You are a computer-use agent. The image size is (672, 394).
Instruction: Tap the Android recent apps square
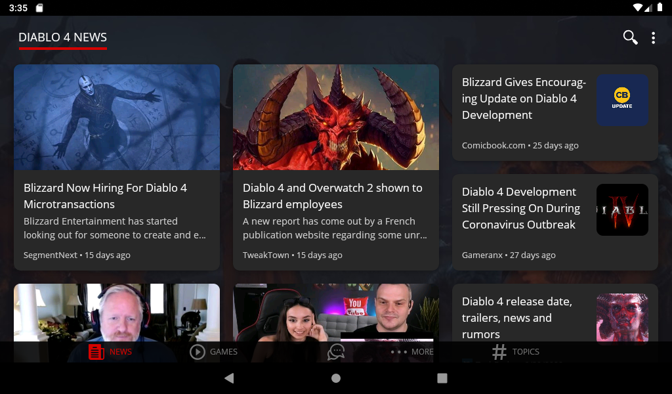442,378
